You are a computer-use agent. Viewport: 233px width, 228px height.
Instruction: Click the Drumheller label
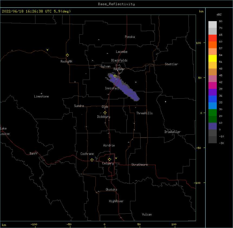tap(172, 132)
